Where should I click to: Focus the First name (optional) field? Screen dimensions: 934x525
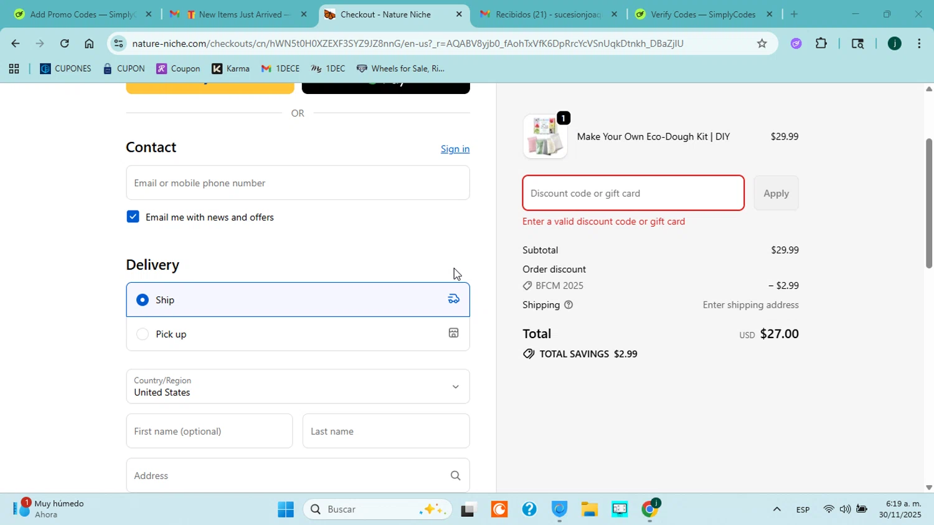tap(209, 431)
